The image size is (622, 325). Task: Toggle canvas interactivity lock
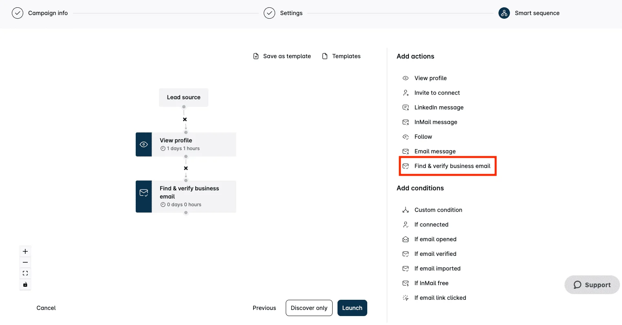pos(25,284)
